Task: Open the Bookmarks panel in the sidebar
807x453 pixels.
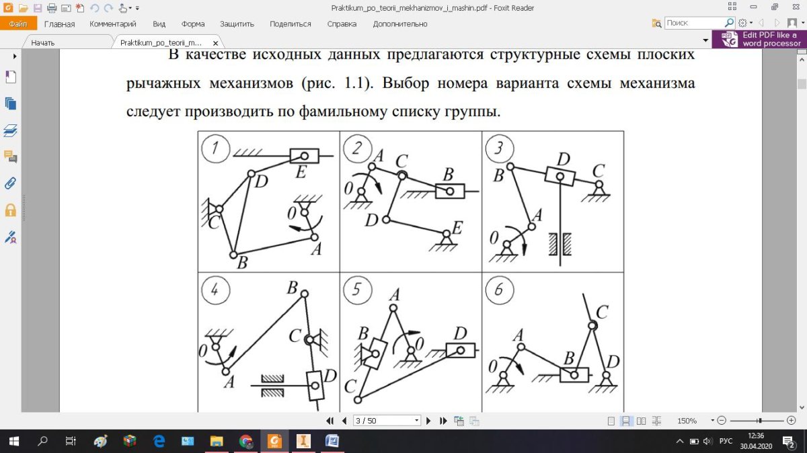Action: tap(10, 77)
